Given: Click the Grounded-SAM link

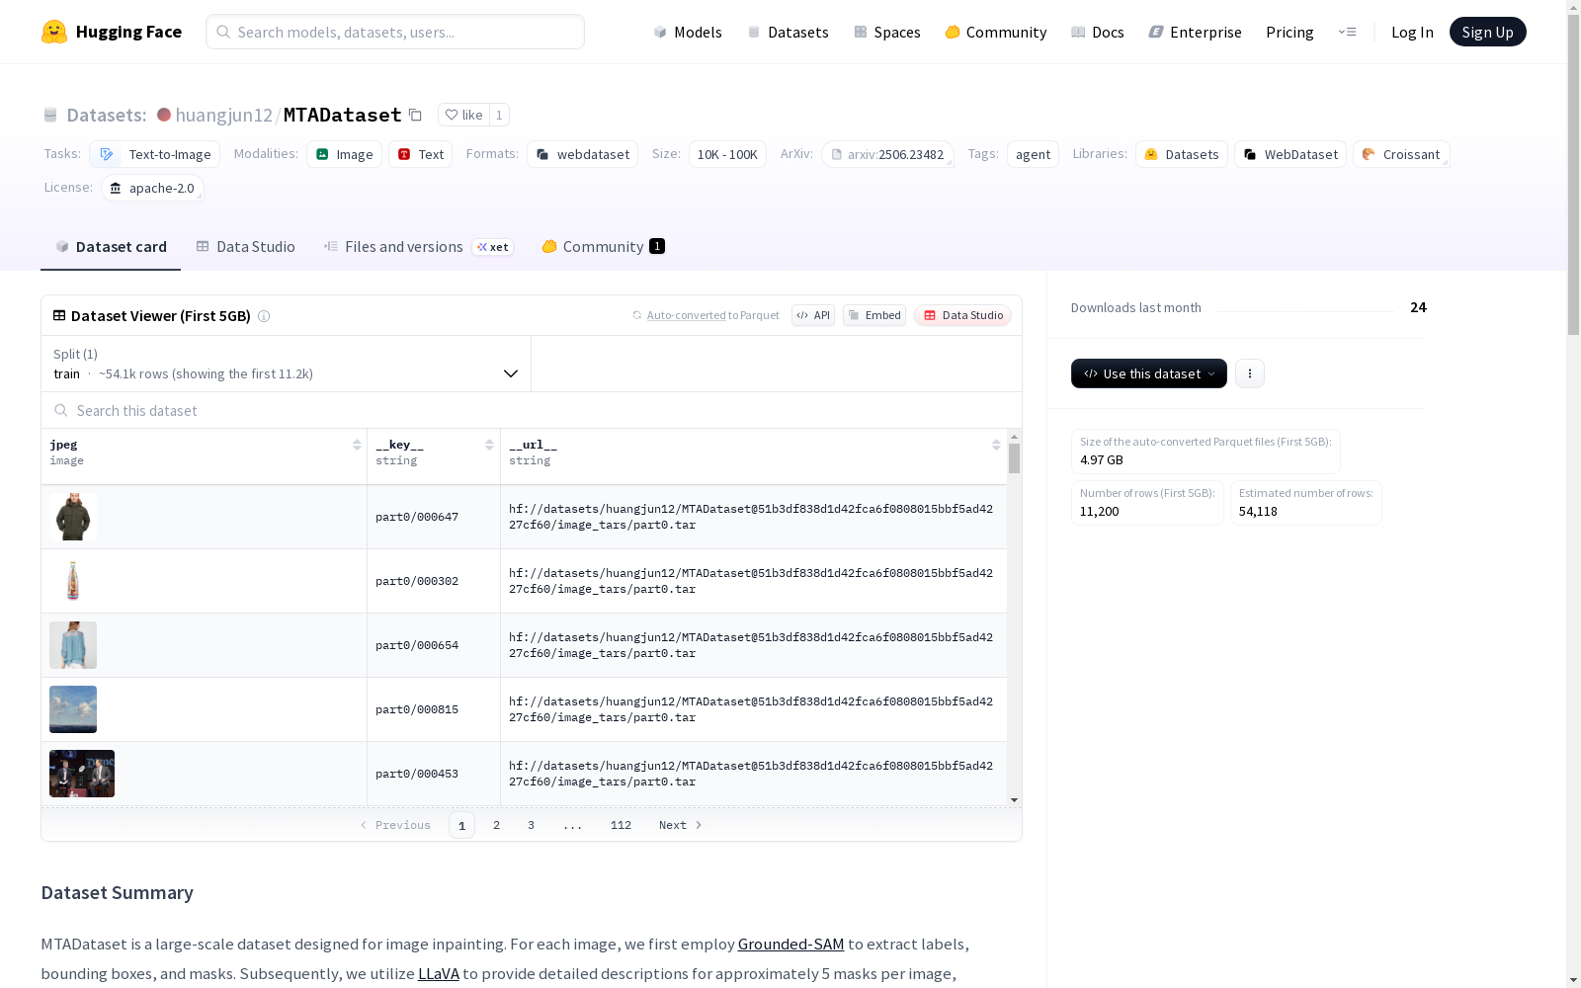Looking at the screenshot, I should 790,945.
